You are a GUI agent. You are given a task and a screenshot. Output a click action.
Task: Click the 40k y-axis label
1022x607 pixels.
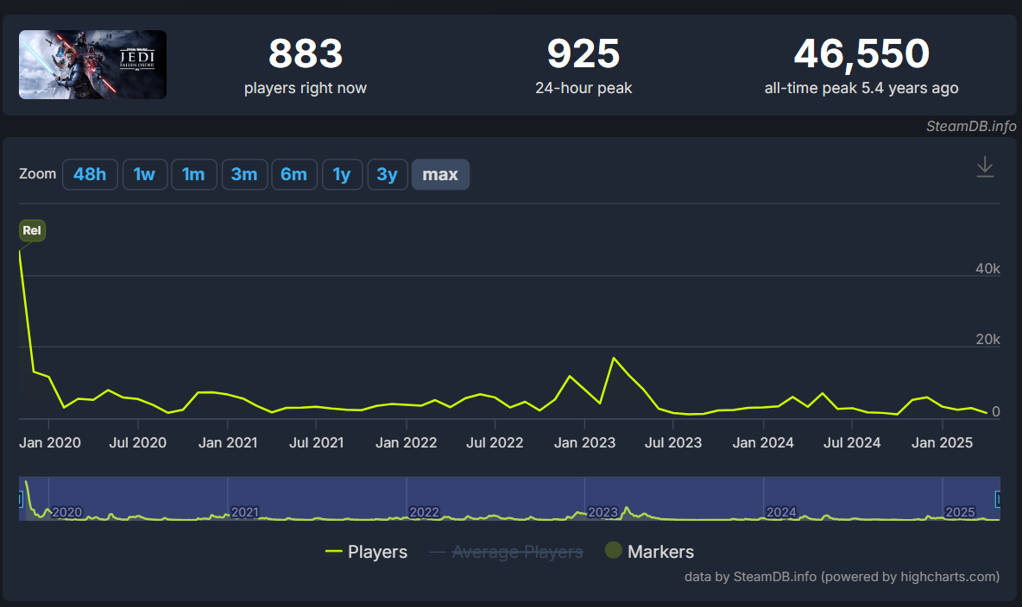point(987,268)
